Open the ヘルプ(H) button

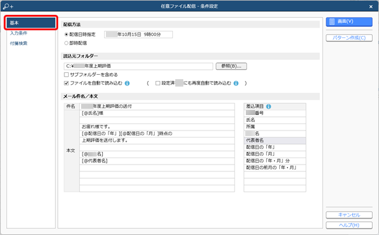pos(349,225)
